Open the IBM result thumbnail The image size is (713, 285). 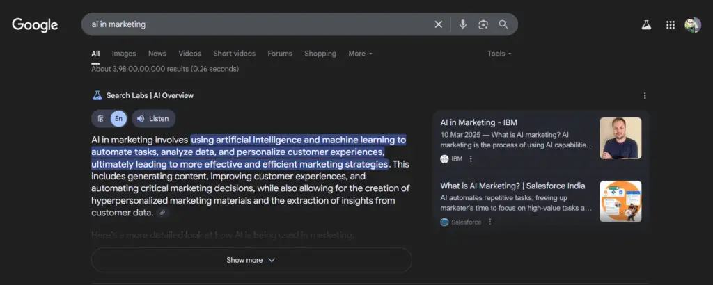[620, 138]
